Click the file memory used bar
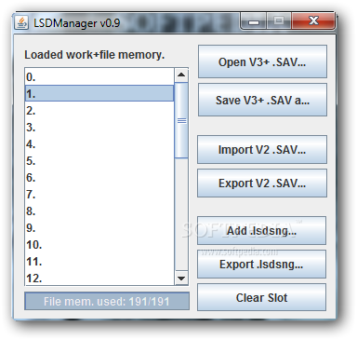The height and width of the screenshot is (340, 357). coord(107,301)
